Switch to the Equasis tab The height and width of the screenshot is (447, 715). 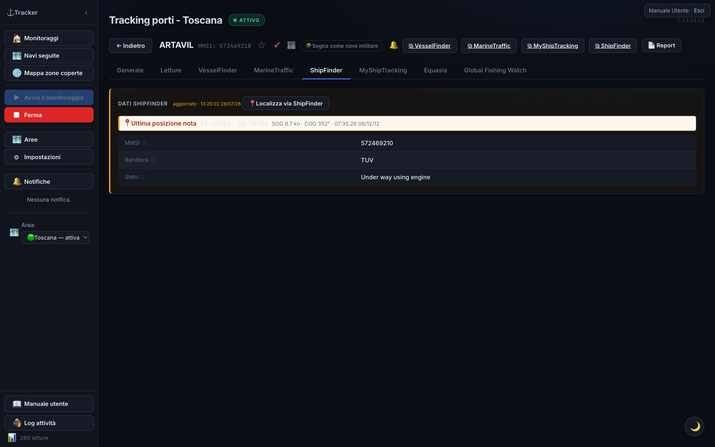(435, 70)
